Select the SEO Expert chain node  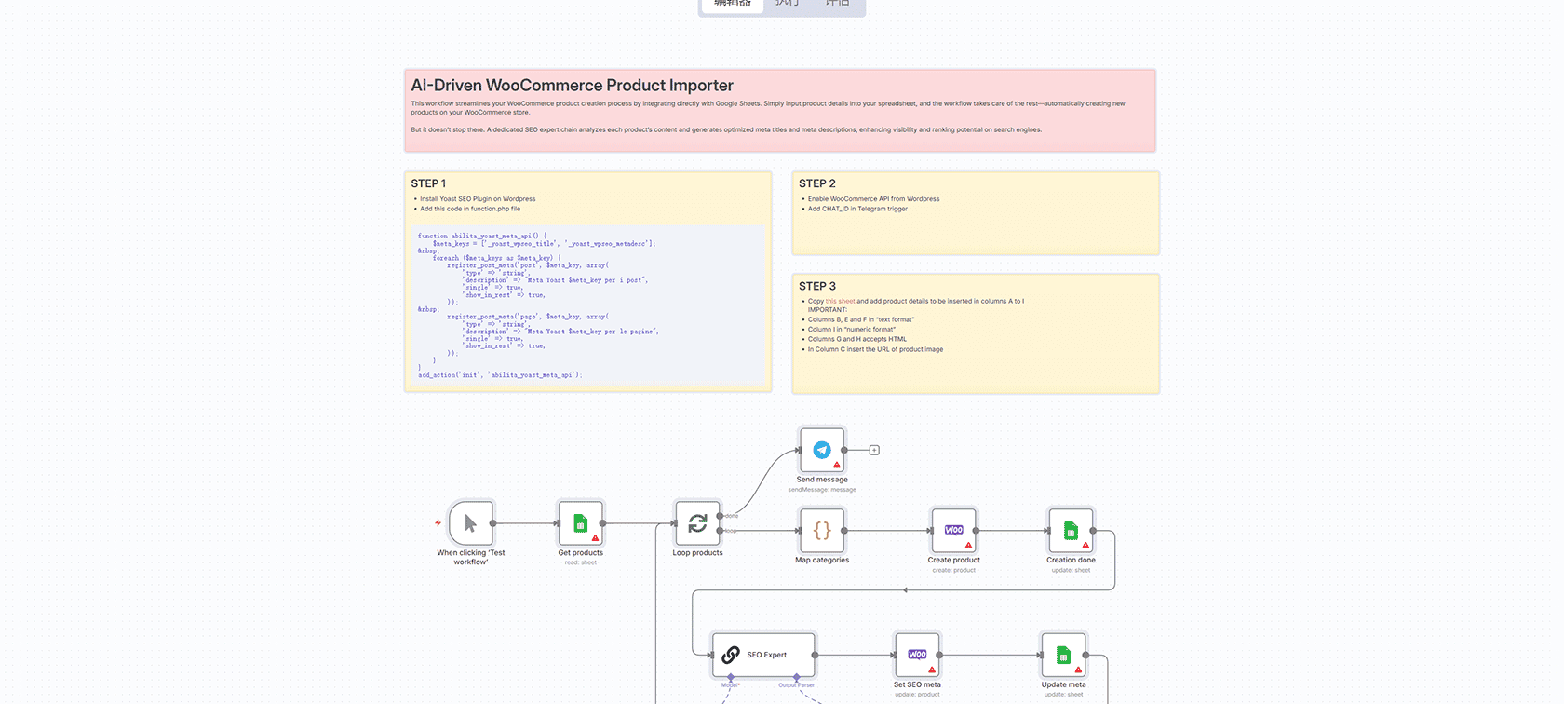pos(763,655)
